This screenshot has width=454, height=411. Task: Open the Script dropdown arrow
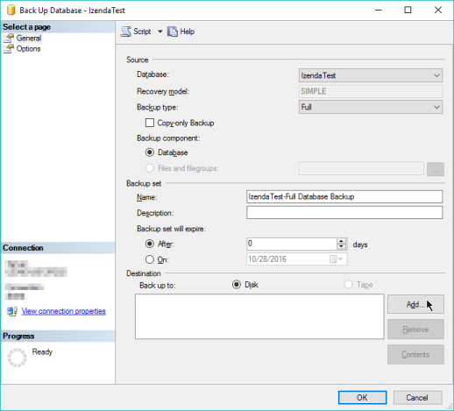tap(160, 32)
